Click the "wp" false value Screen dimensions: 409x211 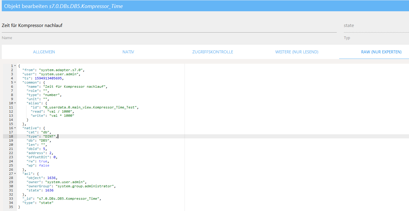point(44,165)
